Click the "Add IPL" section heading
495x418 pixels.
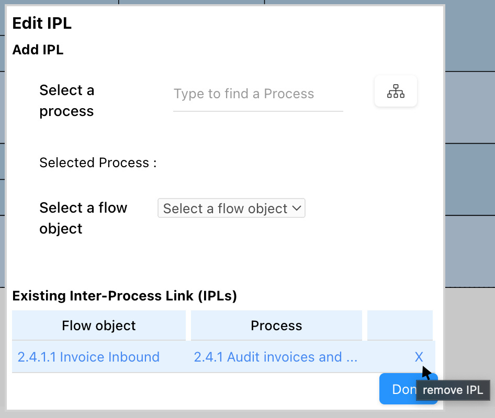[x=38, y=50]
